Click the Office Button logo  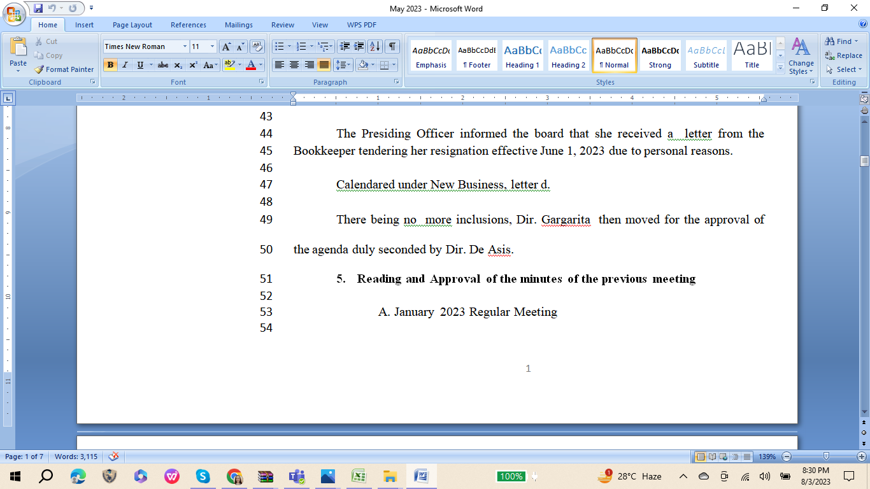[14, 13]
